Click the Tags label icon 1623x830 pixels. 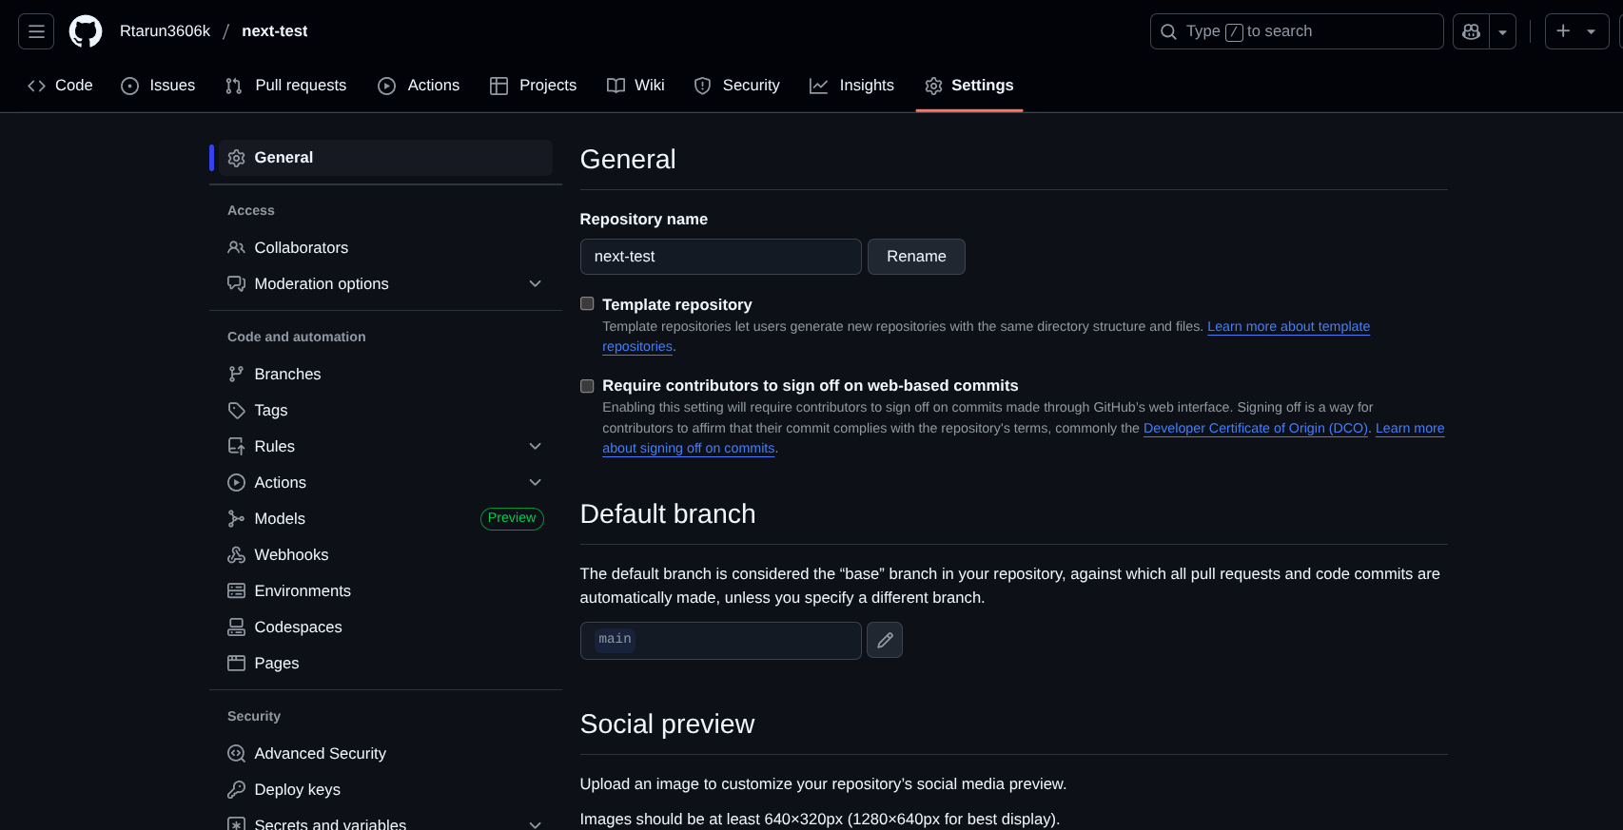[236, 410]
